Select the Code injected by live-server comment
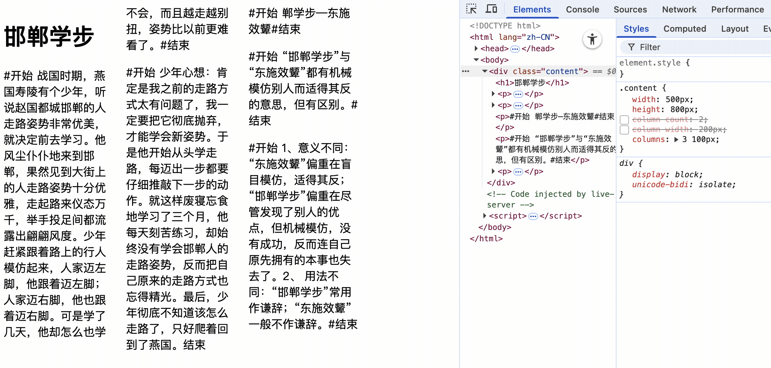771x368 pixels. point(550,199)
